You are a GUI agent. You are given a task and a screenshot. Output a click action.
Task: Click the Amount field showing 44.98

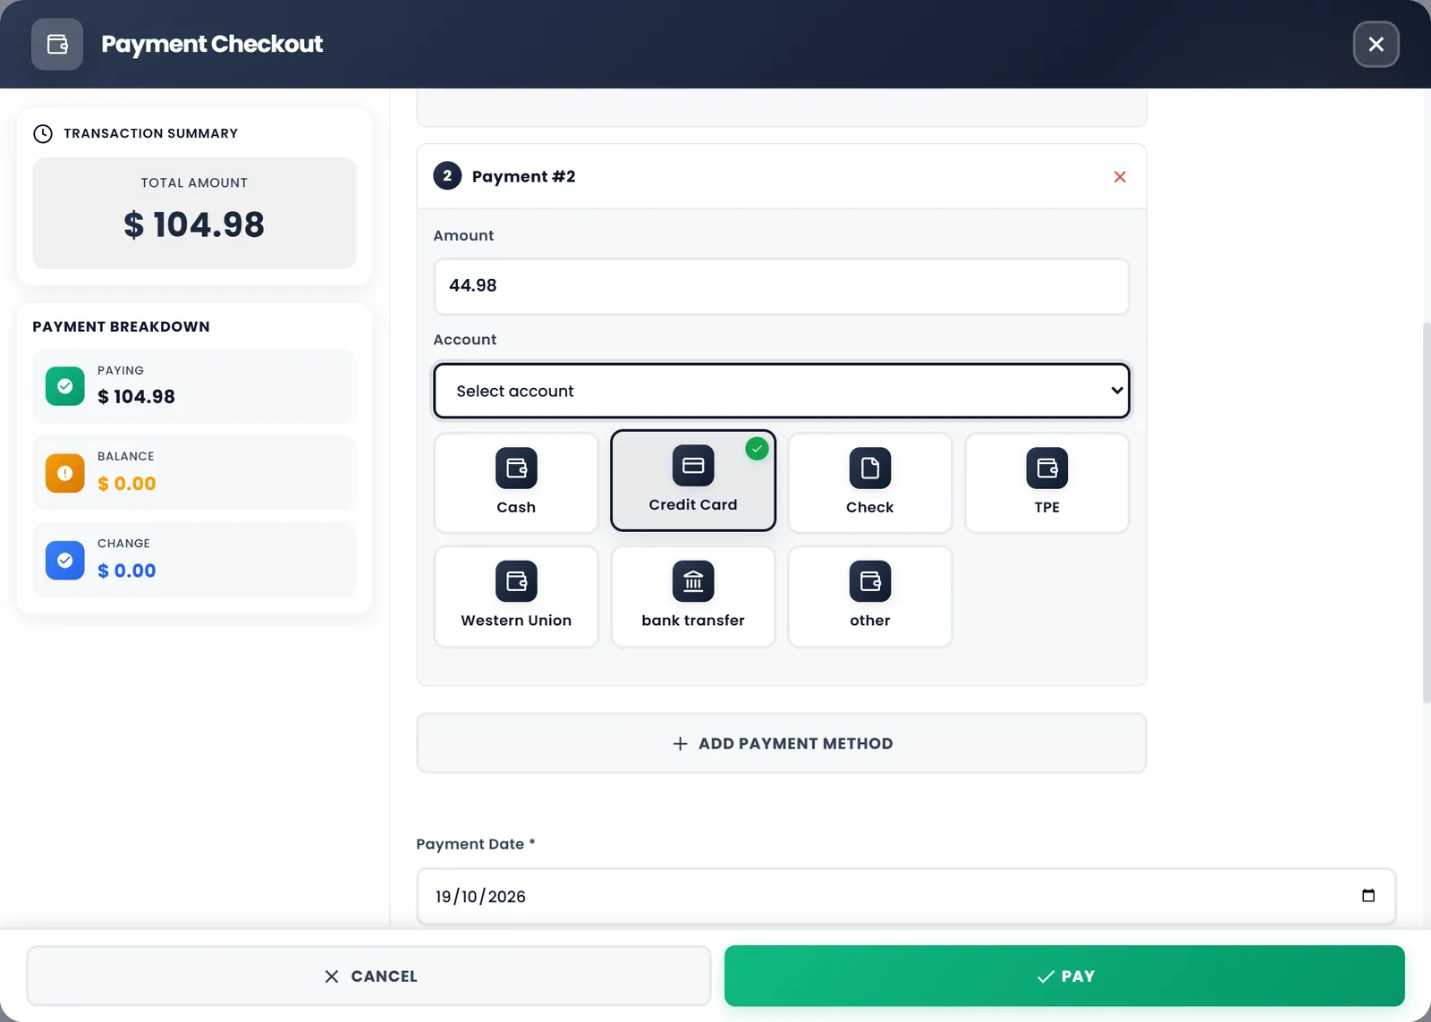point(782,286)
